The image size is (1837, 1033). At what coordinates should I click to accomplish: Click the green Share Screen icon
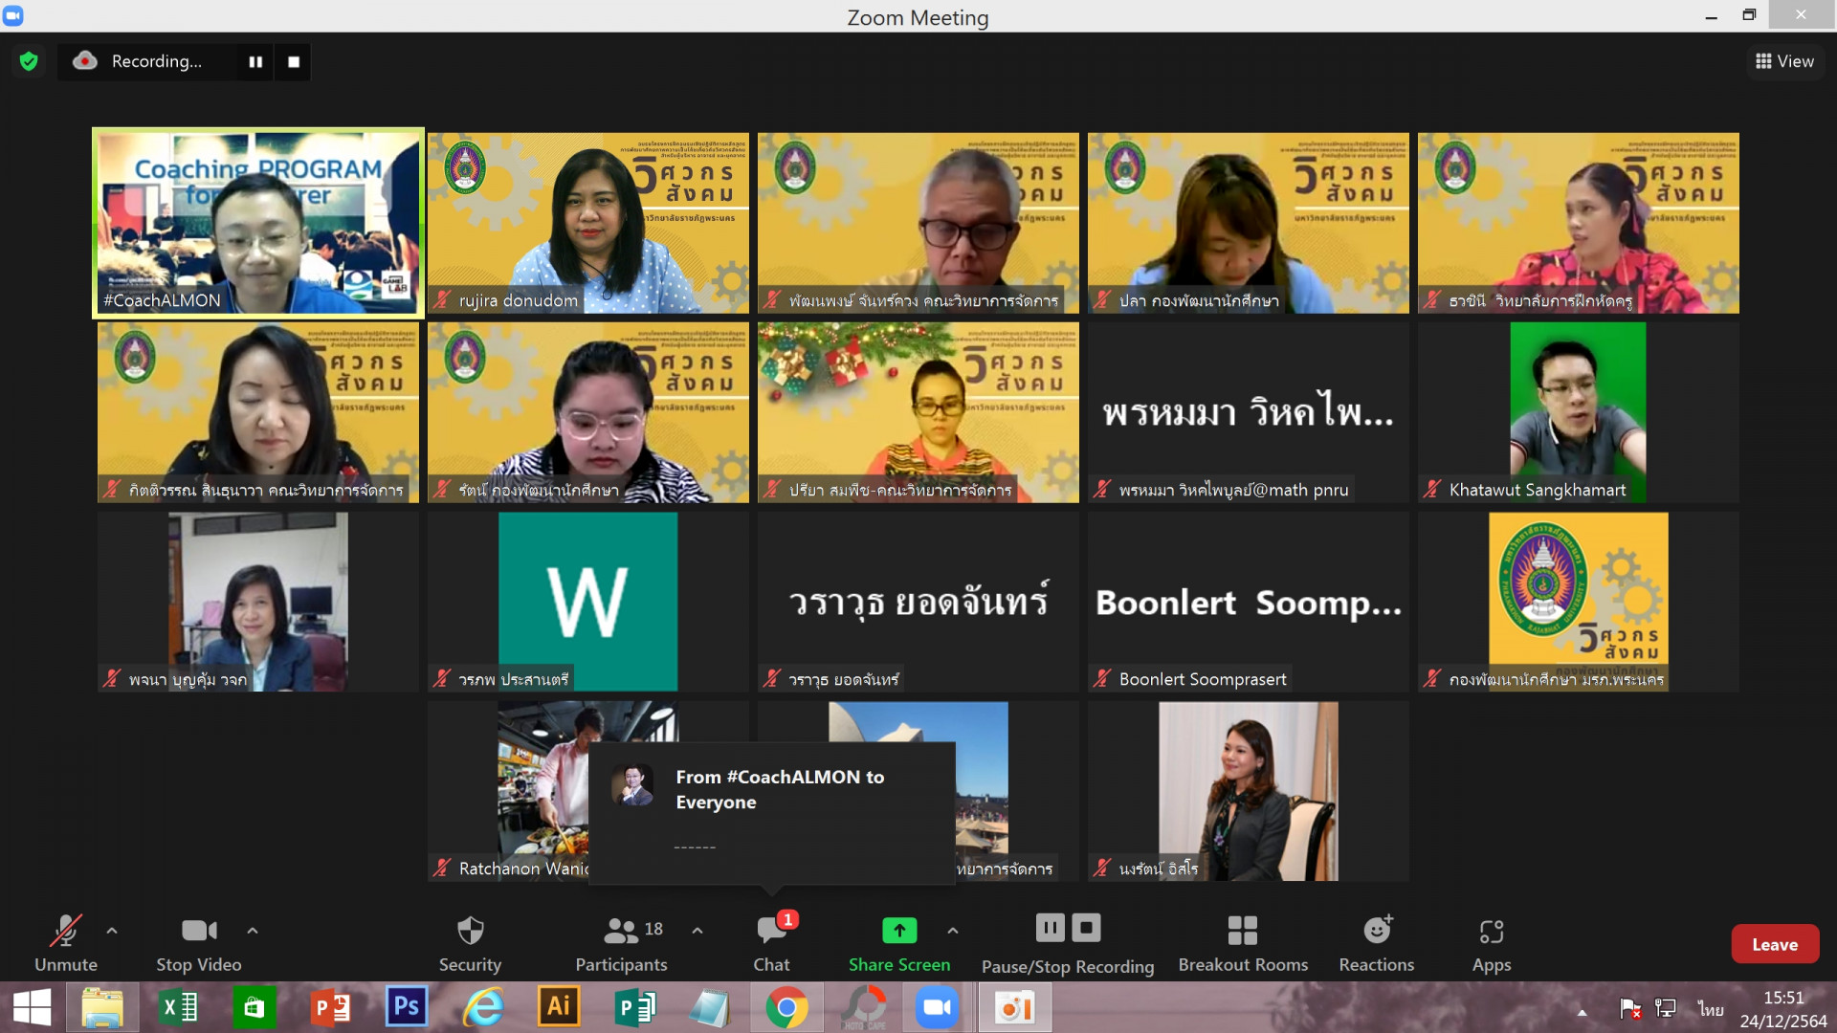898,930
